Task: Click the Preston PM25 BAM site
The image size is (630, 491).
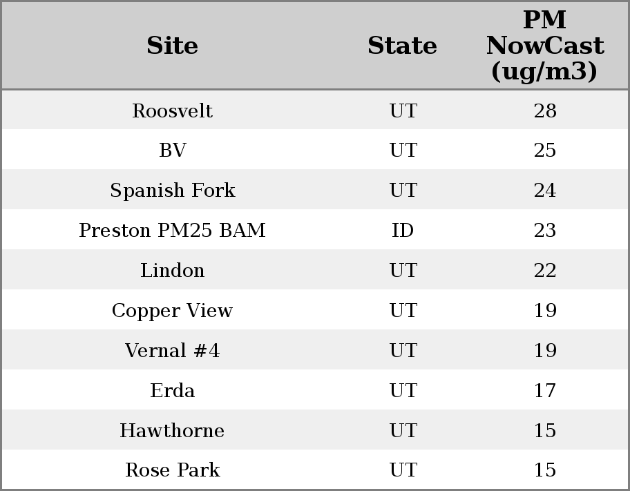Action: 172,230
